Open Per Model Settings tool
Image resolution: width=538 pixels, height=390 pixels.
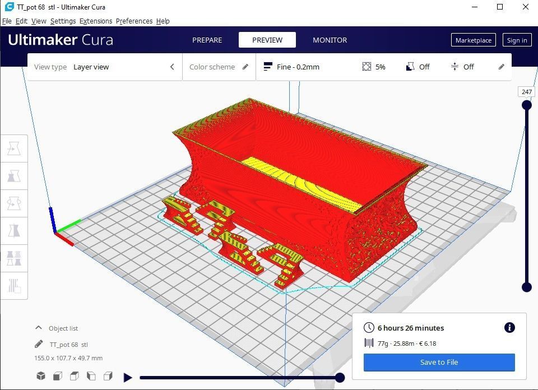13,258
